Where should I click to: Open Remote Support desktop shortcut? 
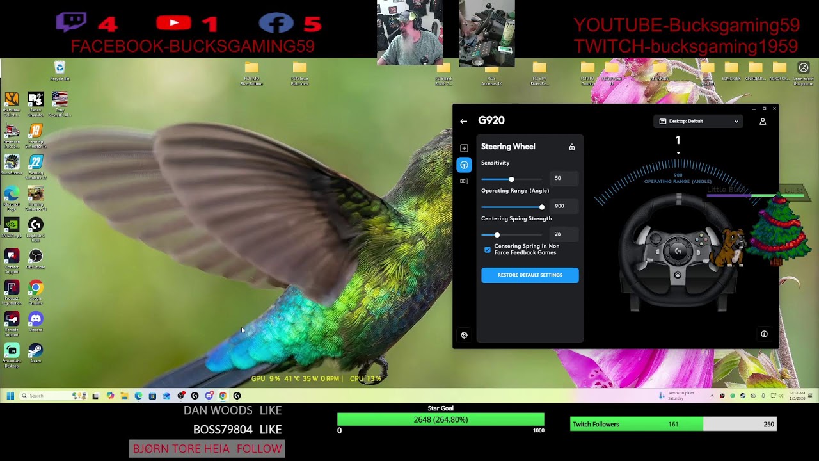coord(12,323)
